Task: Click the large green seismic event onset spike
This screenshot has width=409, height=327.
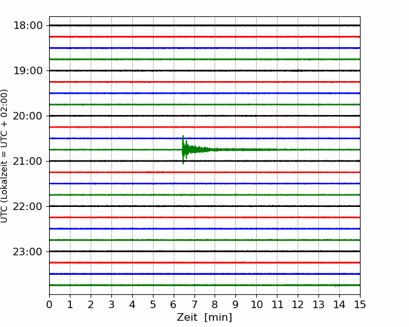Action: point(183,150)
